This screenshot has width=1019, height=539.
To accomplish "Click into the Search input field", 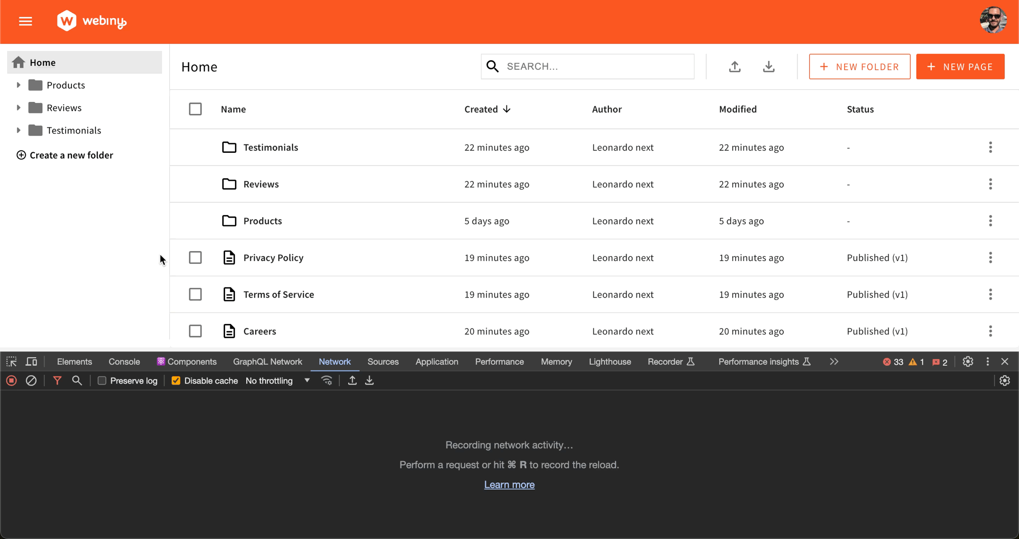I will (x=596, y=67).
